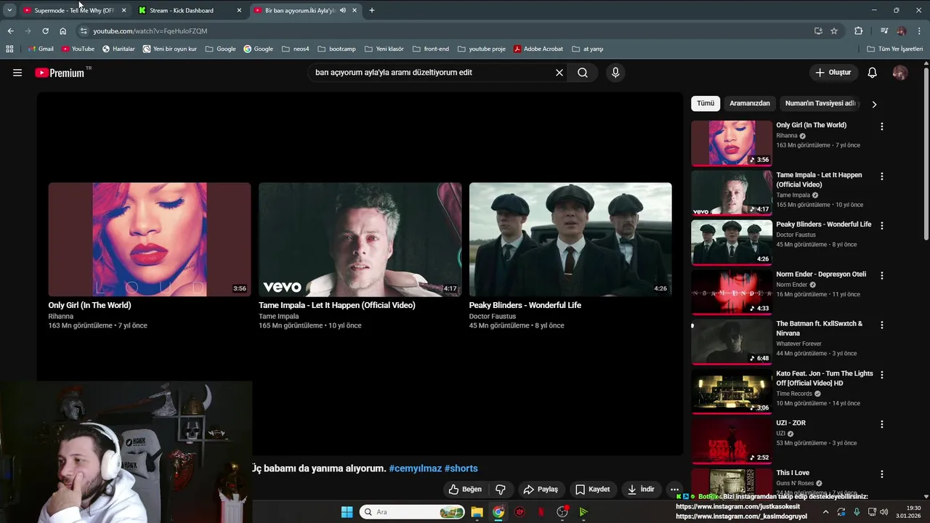Viewport: 930px width, 523px height.
Task: Open Adobe Acrobat bookmark
Action: 538,49
